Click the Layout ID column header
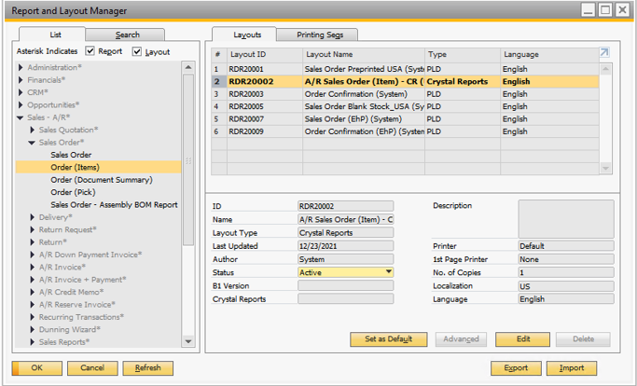Viewport: 637px width, 386px height. click(x=265, y=55)
